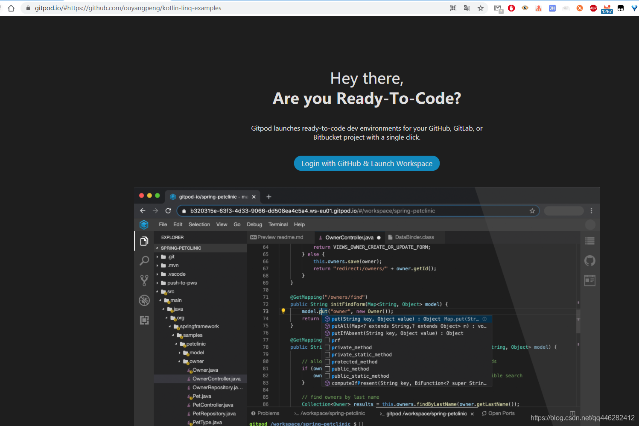This screenshot has height=426, width=639.
Task: Open the extension showing badge 1267
Action: [607, 9]
